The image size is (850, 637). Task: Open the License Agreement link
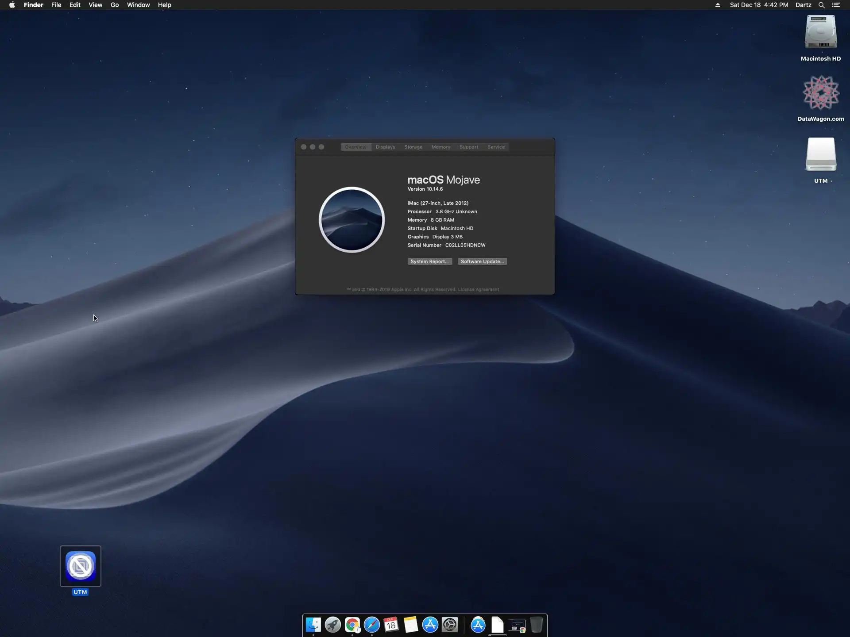pos(478,289)
